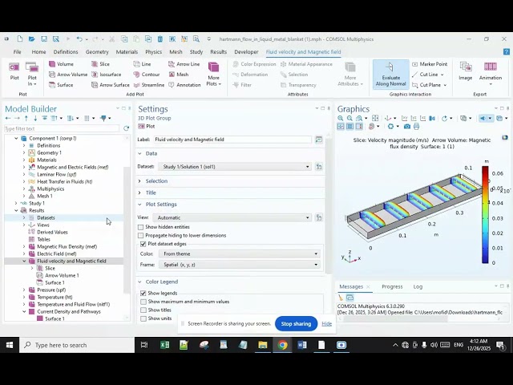Uncheck Plot dataset edges
Image resolution: width=513 pixels, height=385 pixels.
(141, 244)
